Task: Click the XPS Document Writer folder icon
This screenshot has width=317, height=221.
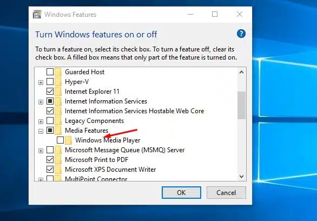Action: click(58, 170)
